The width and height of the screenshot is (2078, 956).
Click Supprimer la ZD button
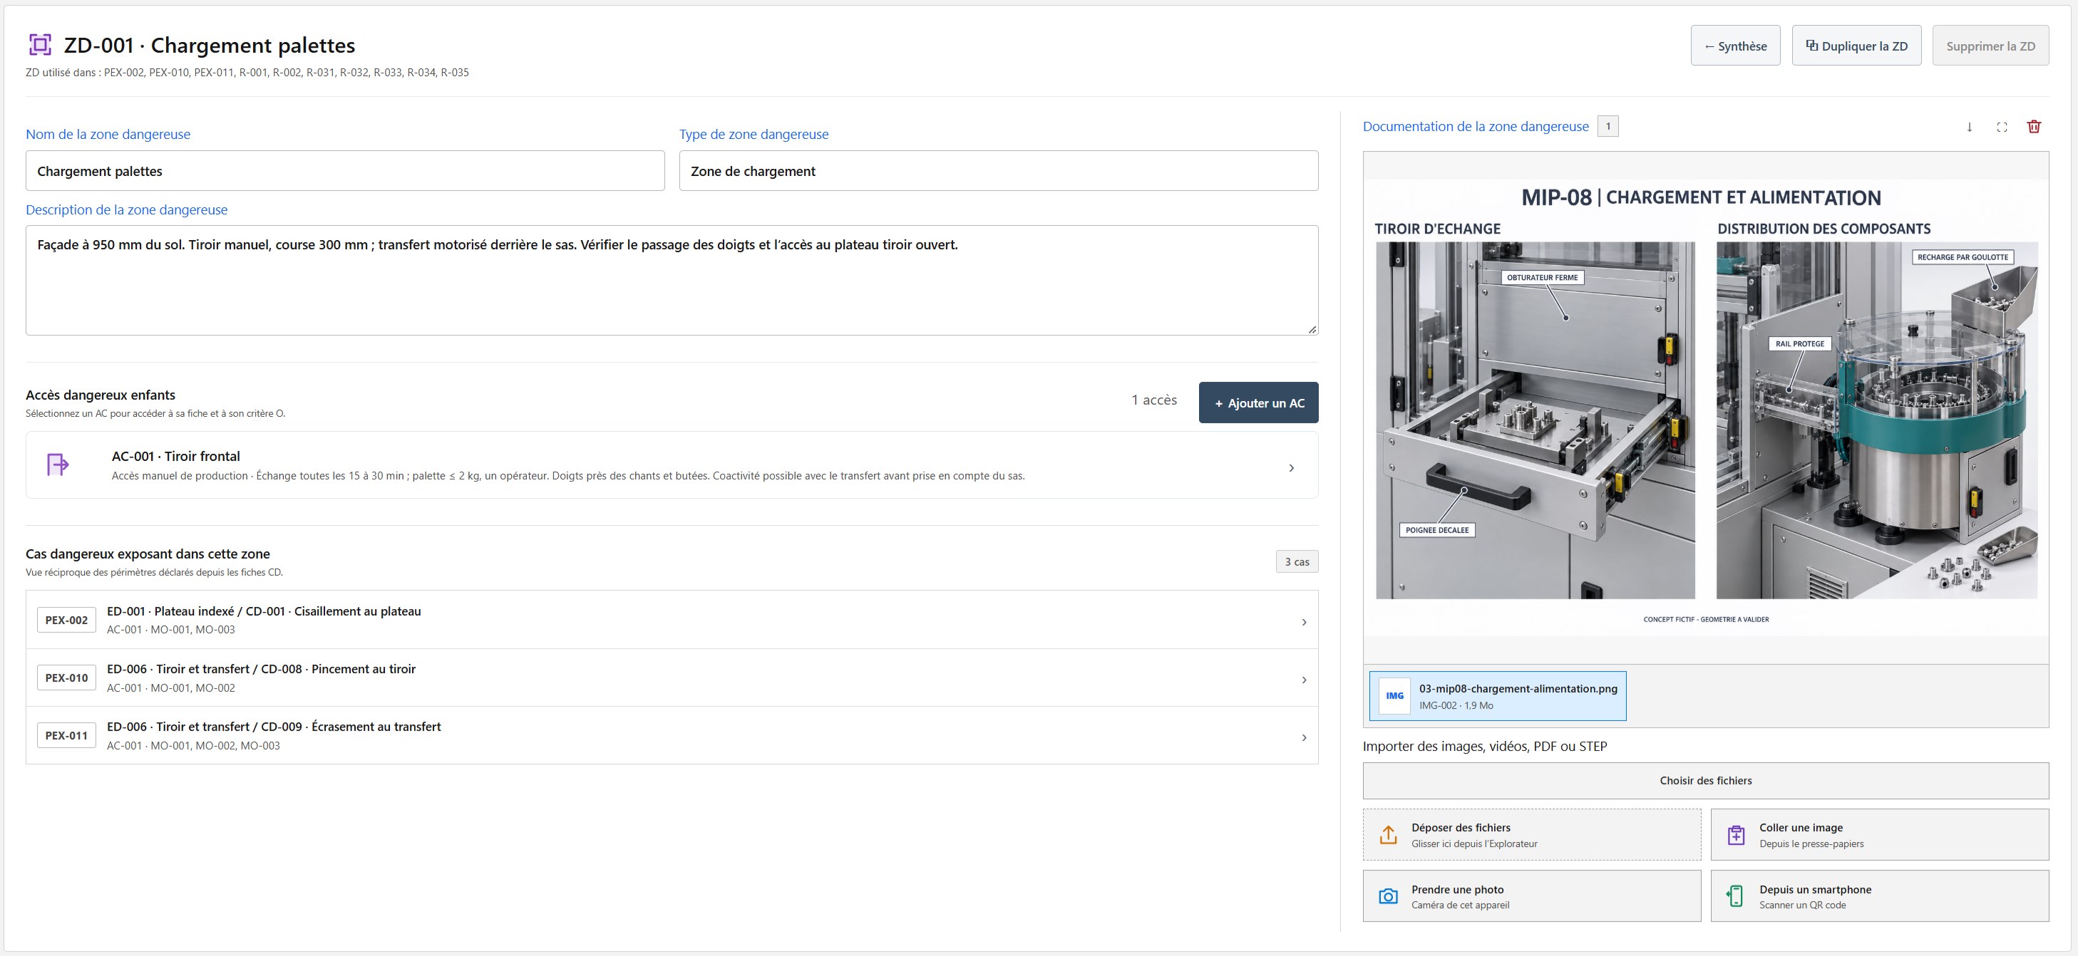(1990, 46)
